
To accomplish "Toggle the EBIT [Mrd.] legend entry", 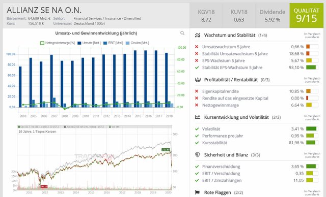I will [113, 43].
